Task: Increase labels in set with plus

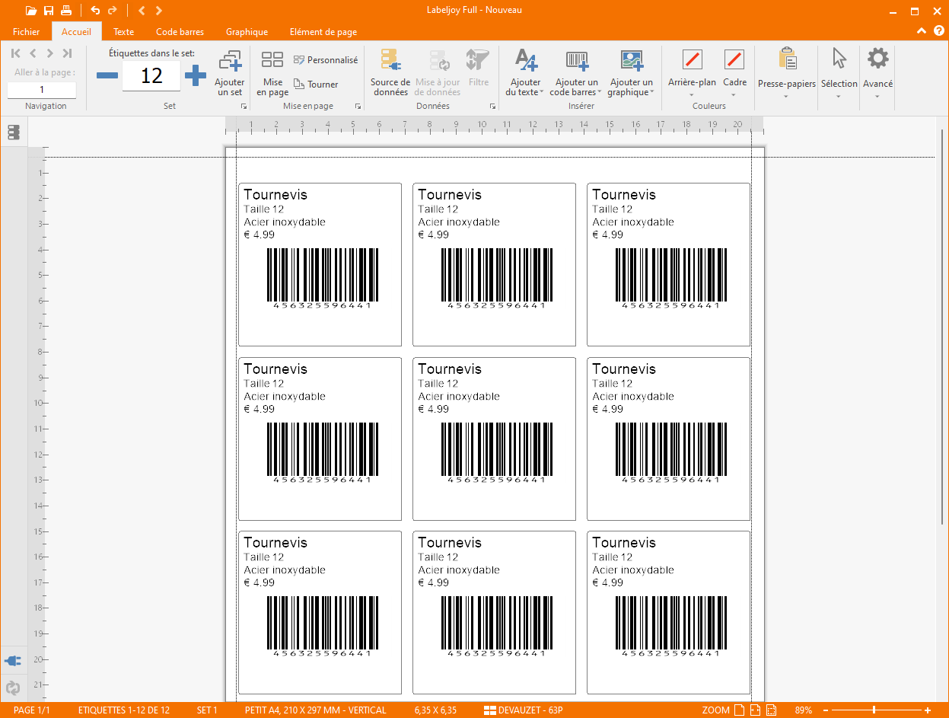Action: tap(196, 75)
